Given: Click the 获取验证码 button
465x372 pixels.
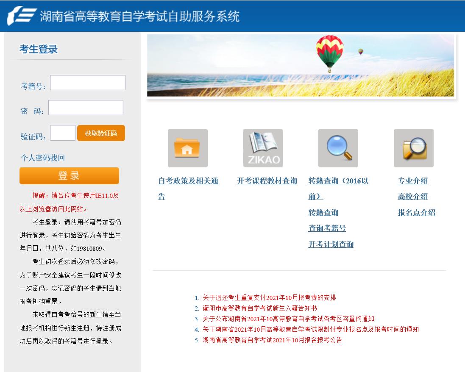Looking at the screenshot, I should click(x=101, y=133).
